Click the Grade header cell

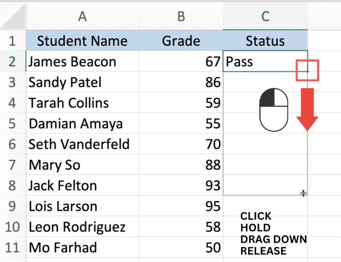[x=181, y=41]
